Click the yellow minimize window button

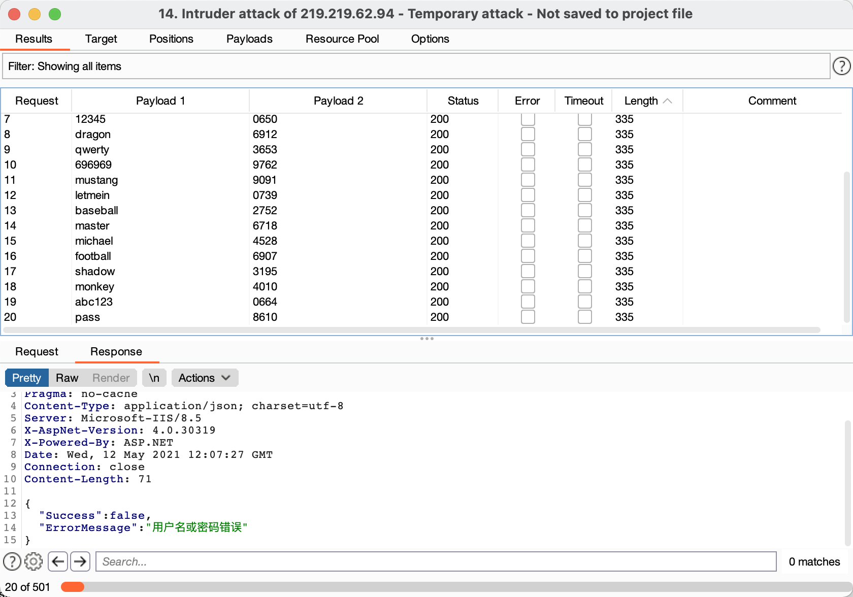pyautogui.click(x=35, y=14)
